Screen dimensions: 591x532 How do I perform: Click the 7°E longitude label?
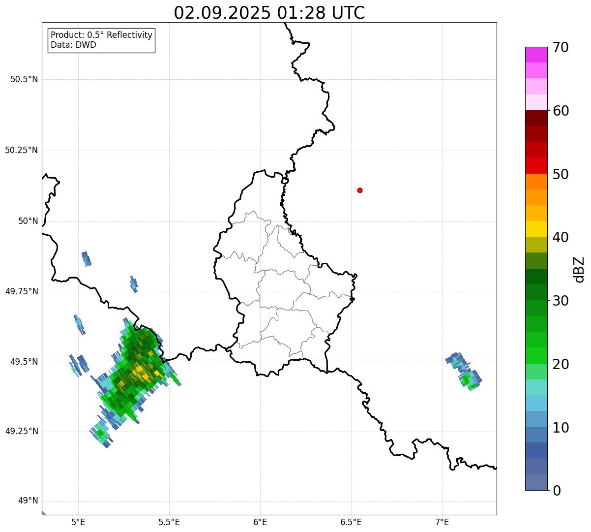click(442, 522)
